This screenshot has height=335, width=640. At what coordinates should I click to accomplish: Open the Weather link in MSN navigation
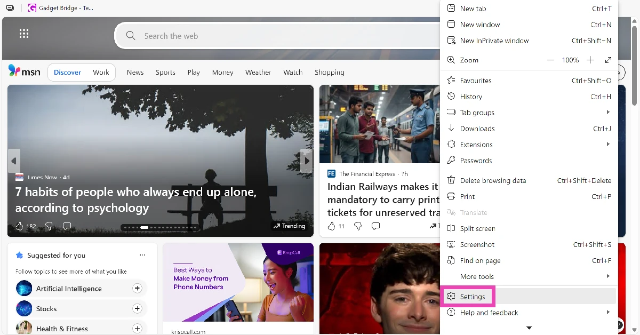point(258,73)
